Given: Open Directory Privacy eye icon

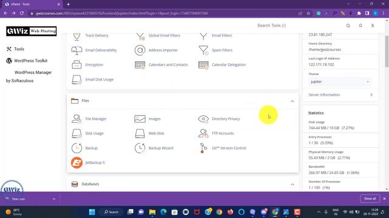Looking at the screenshot, I should click(203, 119).
